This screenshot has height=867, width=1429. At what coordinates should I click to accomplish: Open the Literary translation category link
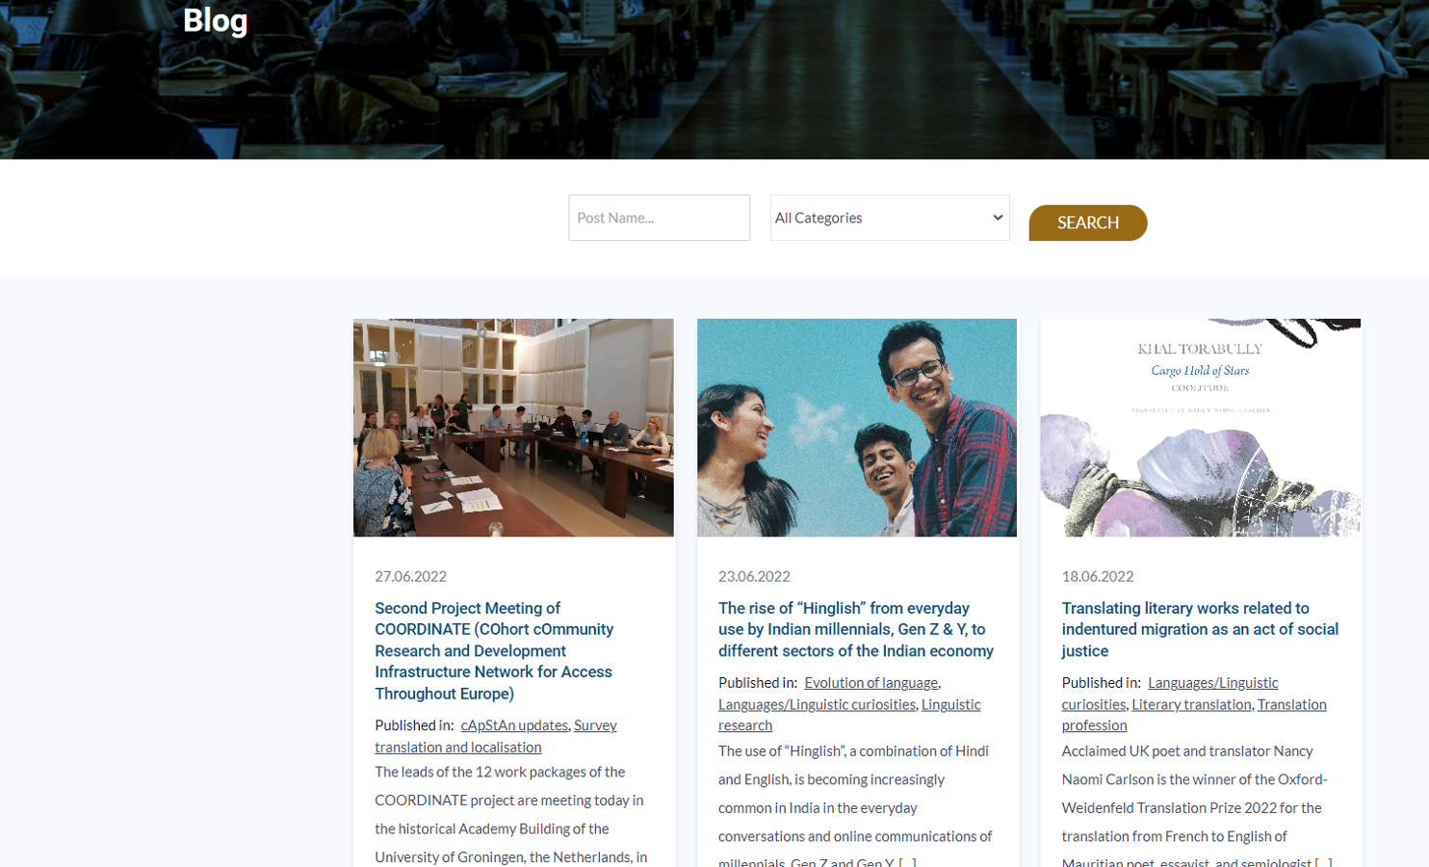(x=1191, y=704)
